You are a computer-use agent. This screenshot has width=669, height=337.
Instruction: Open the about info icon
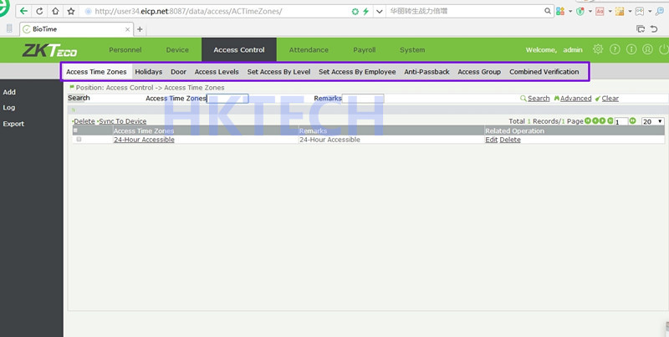click(631, 49)
